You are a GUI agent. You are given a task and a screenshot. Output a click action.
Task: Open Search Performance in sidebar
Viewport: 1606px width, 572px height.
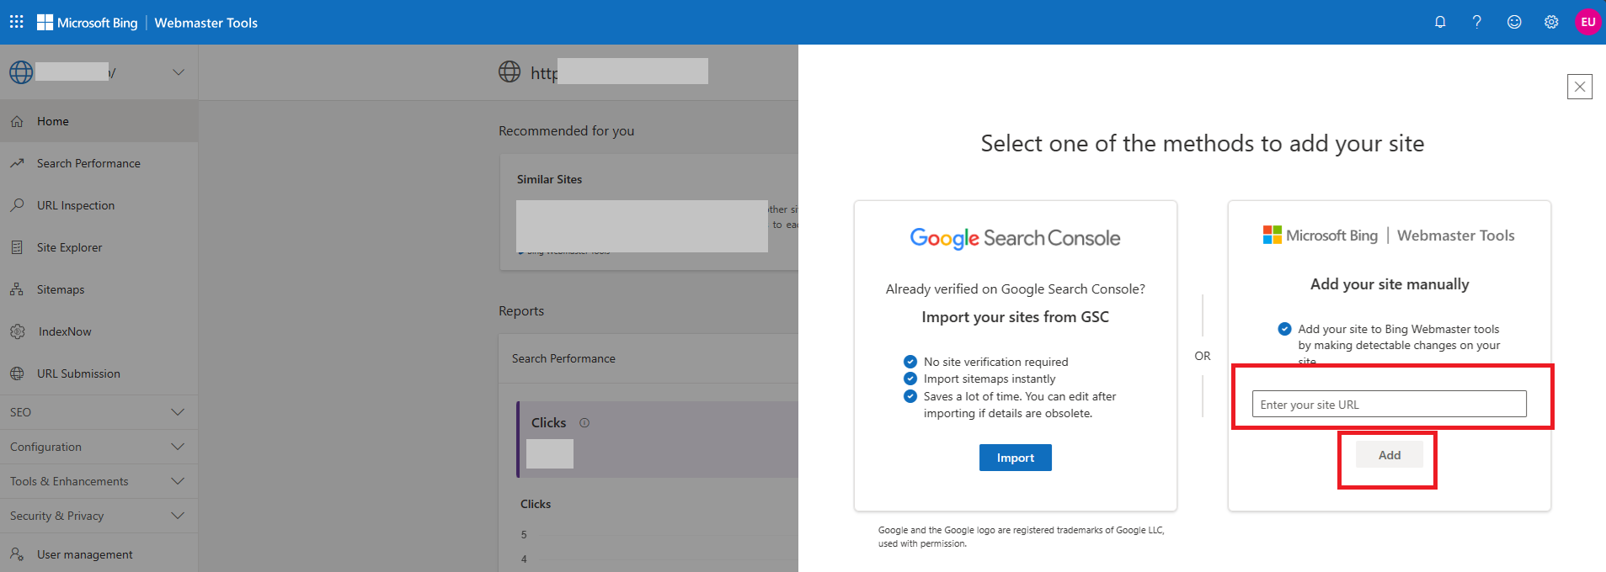tap(99, 163)
